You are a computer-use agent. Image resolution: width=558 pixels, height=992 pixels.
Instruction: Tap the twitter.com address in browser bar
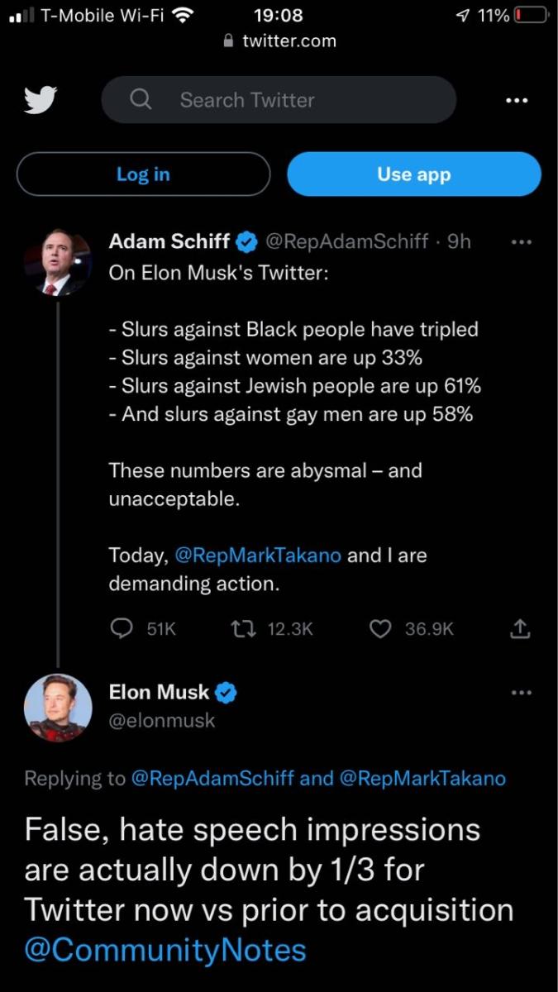(289, 41)
